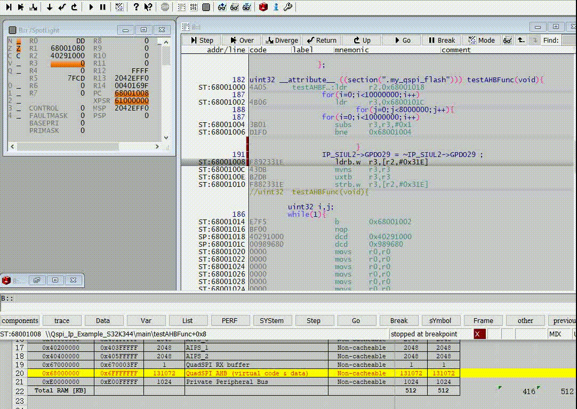This screenshot has width=577, height=409.
Task: Open the components softkey menu
Action: point(20,320)
